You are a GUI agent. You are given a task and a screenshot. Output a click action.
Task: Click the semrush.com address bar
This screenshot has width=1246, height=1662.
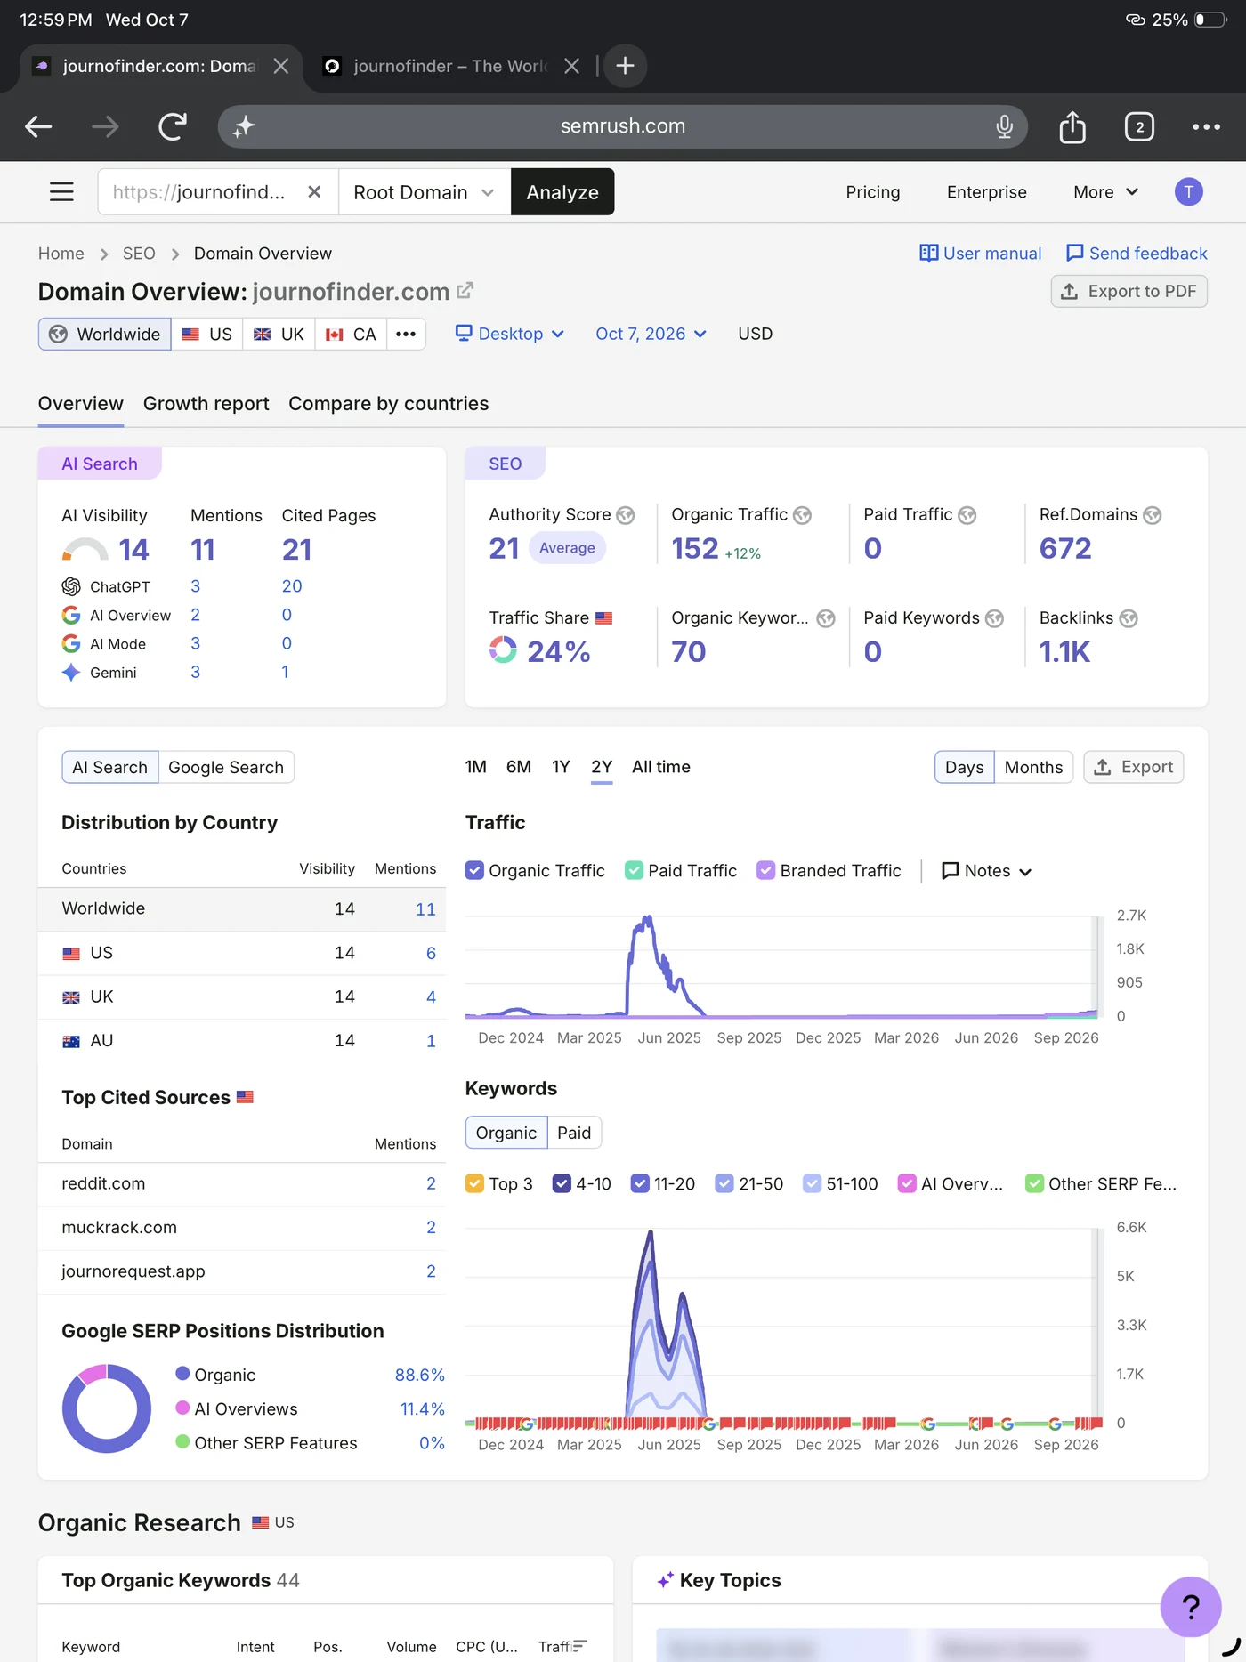(623, 126)
